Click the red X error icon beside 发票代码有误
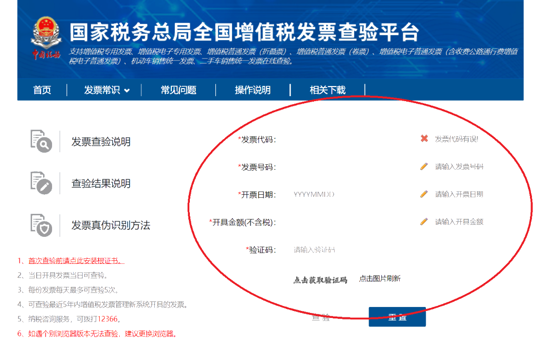Image resolution: width=541 pixels, height=346 pixels. (424, 139)
